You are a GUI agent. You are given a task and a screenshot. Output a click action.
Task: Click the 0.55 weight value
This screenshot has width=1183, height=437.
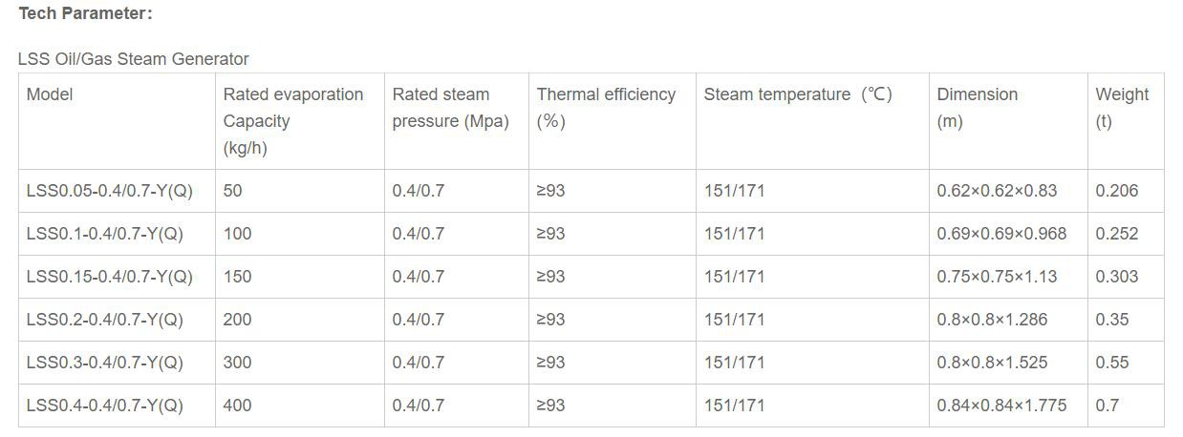tap(1112, 363)
